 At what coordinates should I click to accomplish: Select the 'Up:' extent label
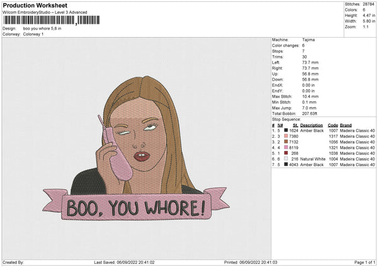click(275, 74)
